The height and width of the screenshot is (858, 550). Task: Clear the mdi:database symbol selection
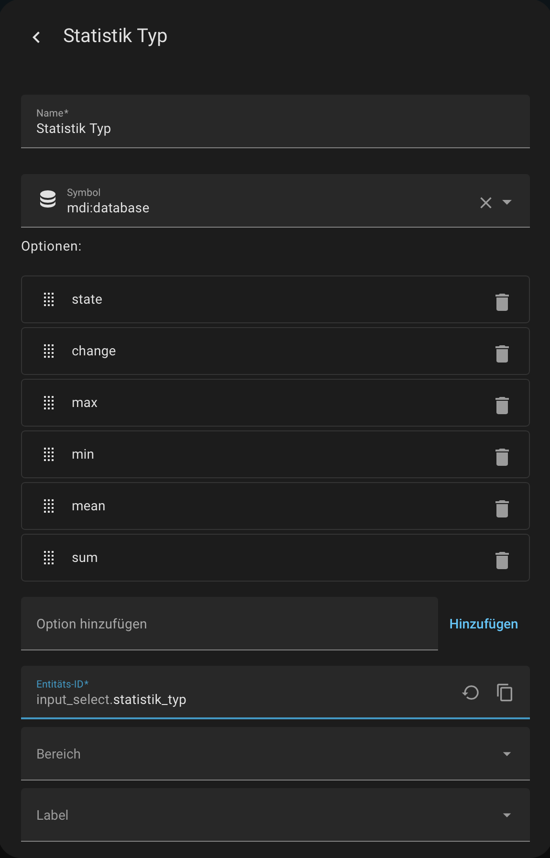485,202
